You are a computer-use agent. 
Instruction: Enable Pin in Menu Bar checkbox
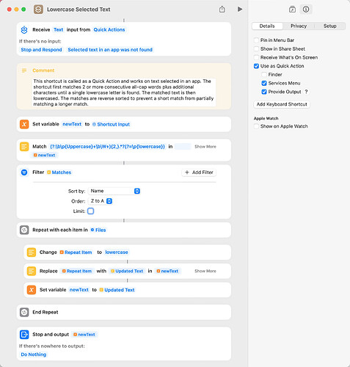[256, 40]
